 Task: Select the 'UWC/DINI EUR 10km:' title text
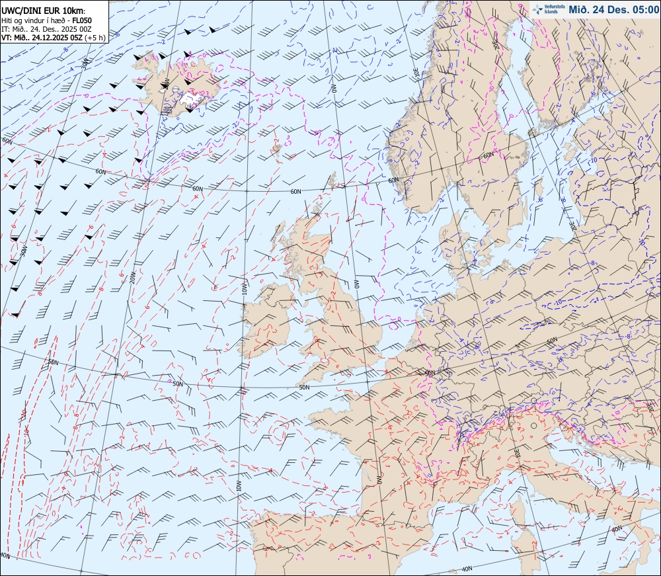click(x=44, y=11)
